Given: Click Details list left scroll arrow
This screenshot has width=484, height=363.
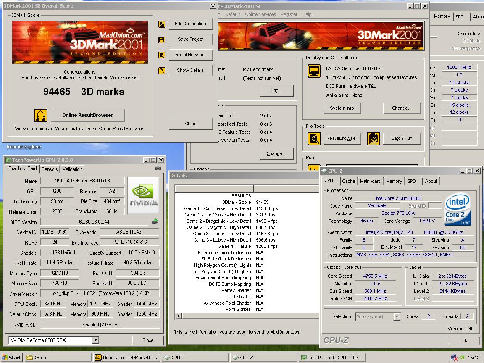Looking at the screenshot, I should point(179,316).
